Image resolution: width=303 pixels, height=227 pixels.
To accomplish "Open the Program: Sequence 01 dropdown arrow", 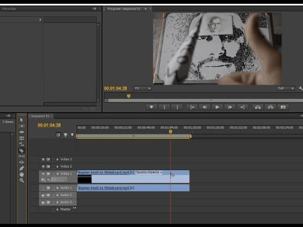I will (145, 9).
